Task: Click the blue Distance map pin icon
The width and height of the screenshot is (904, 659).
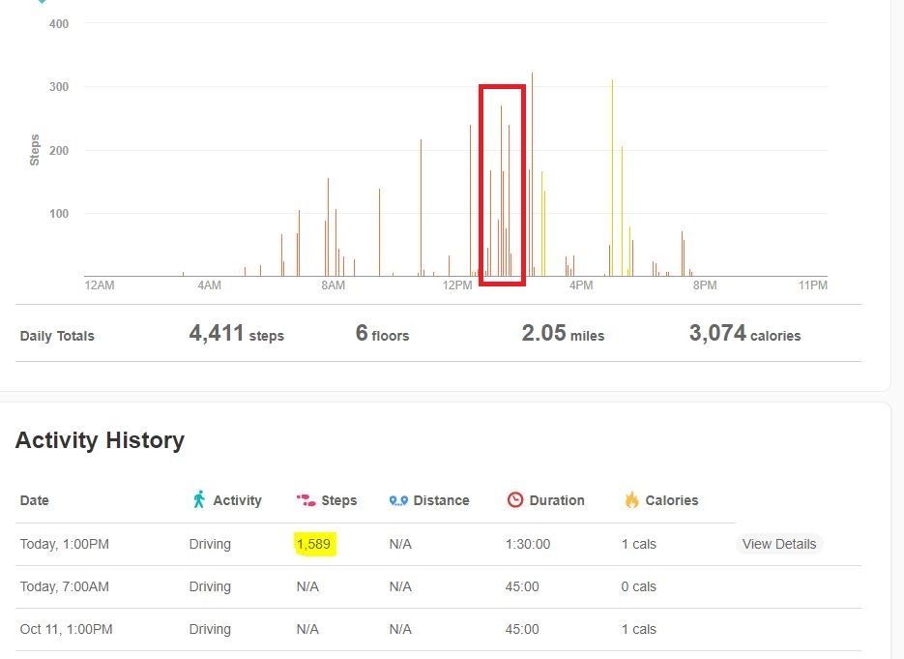Action: [398, 500]
